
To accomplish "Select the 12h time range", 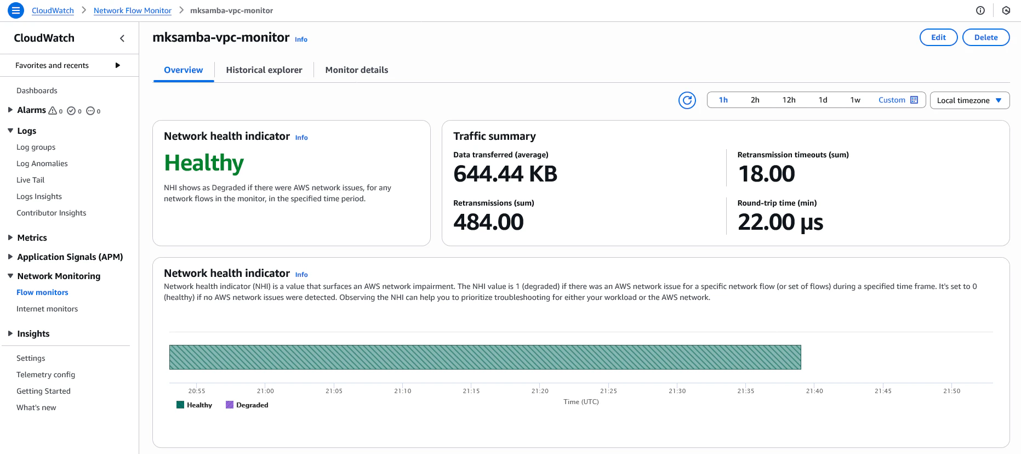I will (x=789, y=100).
